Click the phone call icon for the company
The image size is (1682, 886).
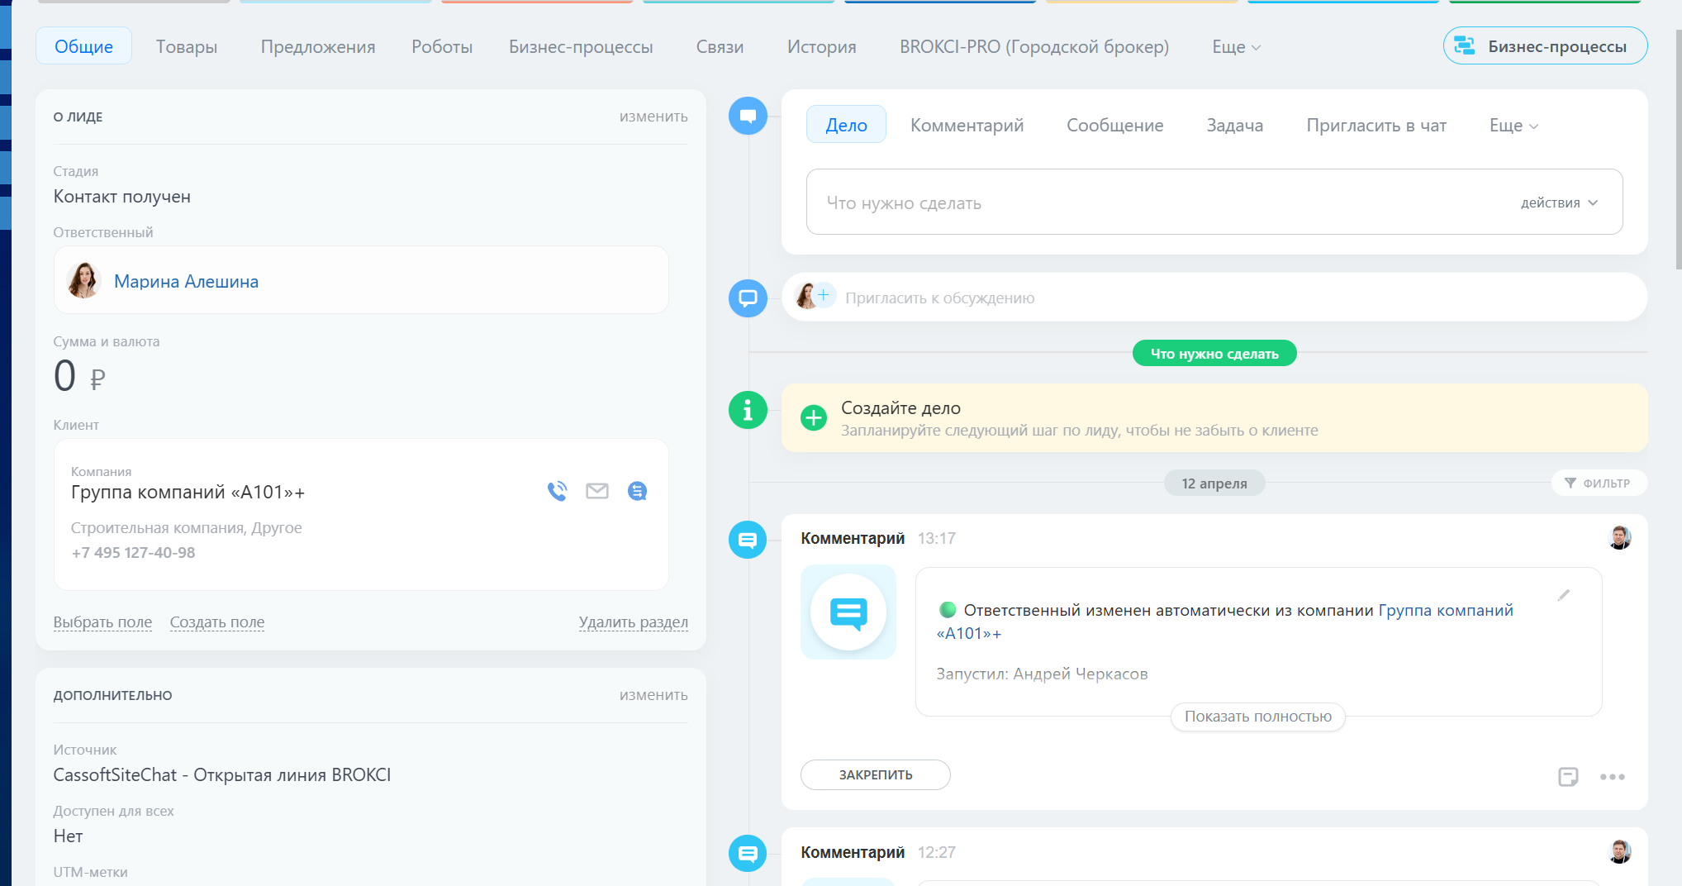click(558, 491)
